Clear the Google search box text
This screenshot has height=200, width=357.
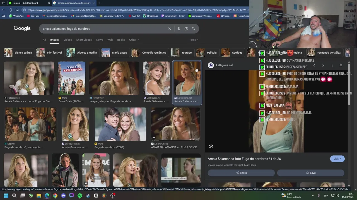170,29
